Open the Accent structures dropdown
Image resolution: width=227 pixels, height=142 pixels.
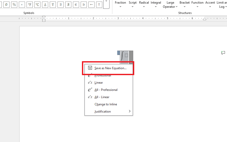tap(210, 4)
